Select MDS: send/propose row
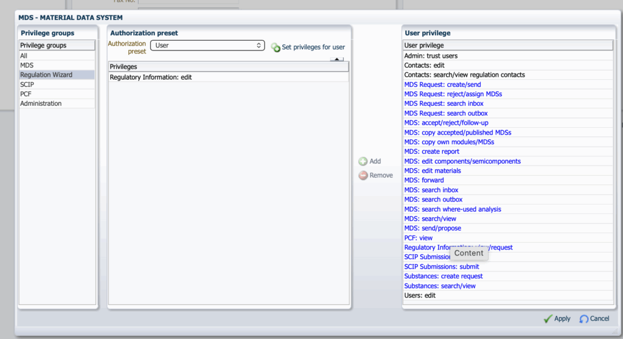Image resolution: width=623 pixels, height=339 pixels. 508,228
